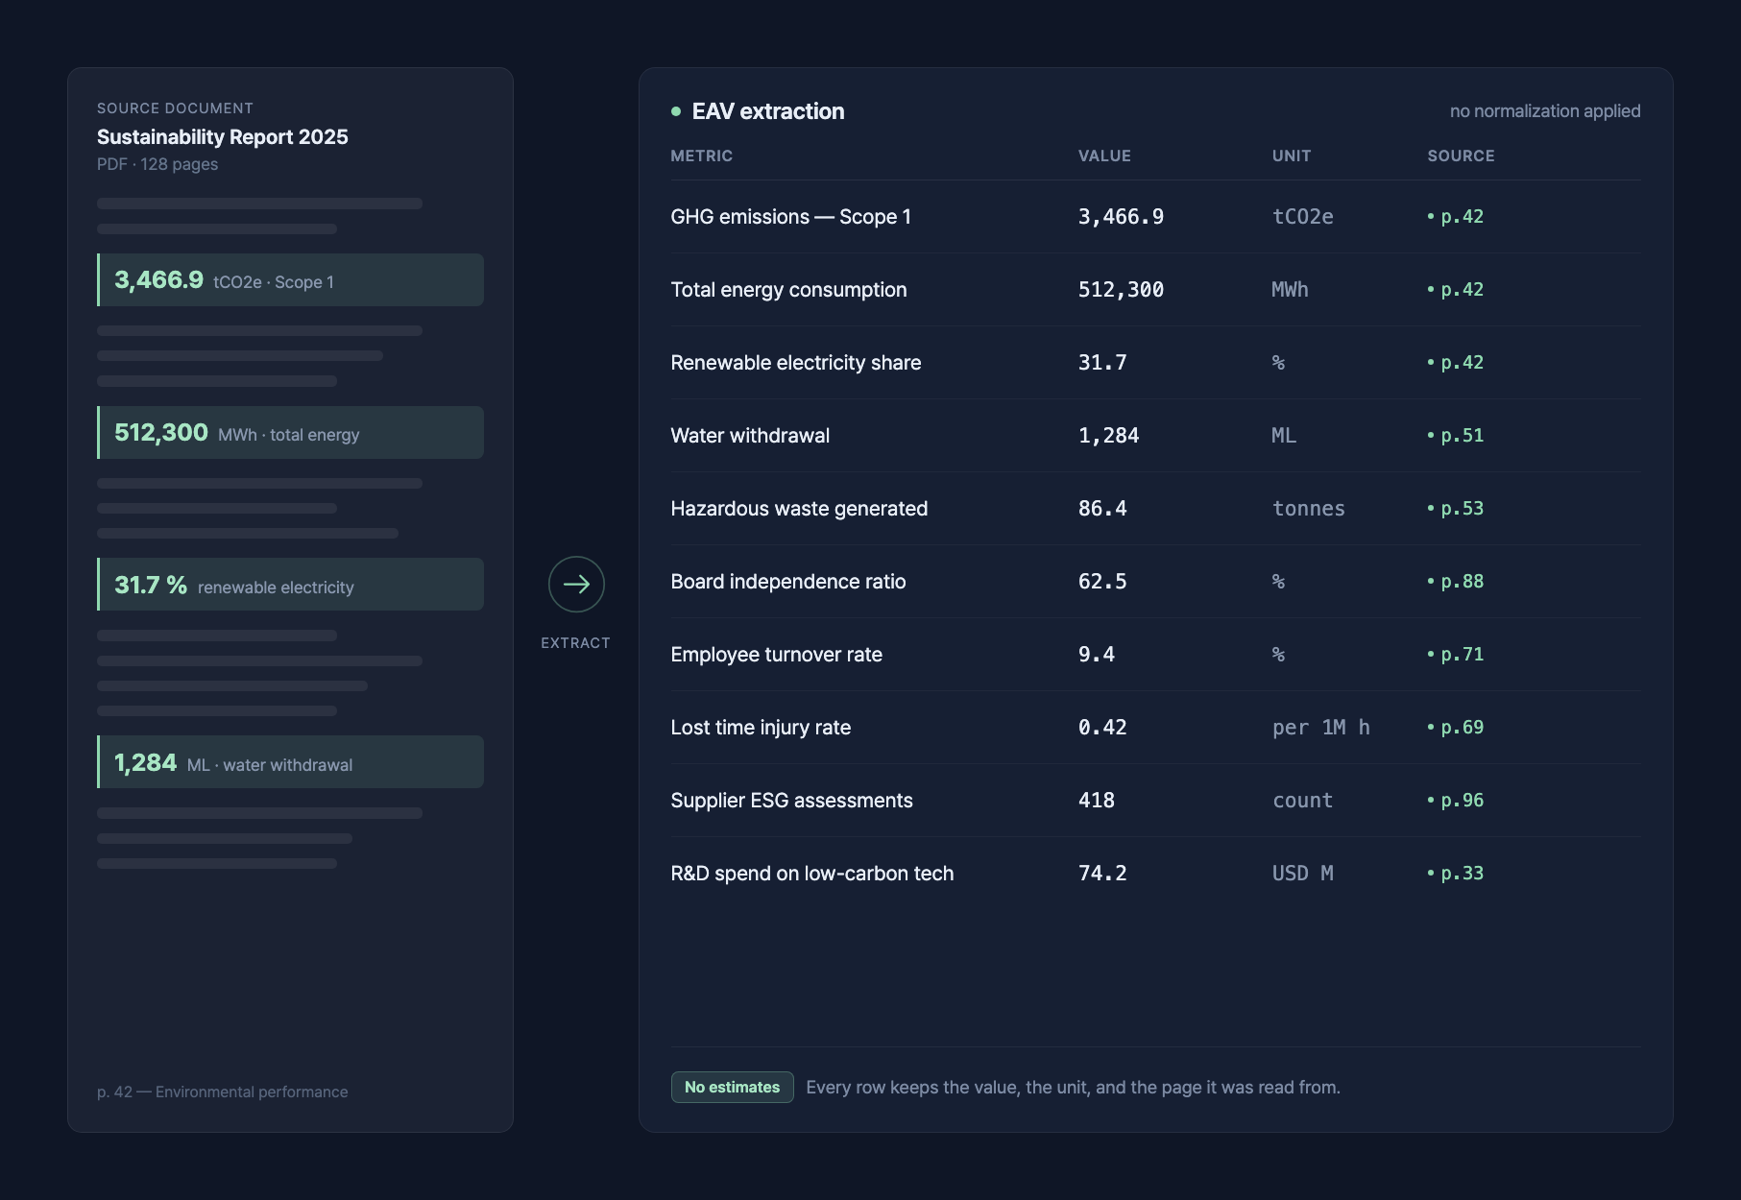The image size is (1741, 1200).
Task: Select the 512,300 MWh total energy highlight card
Action: pyautogui.click(x=290, y=433)
